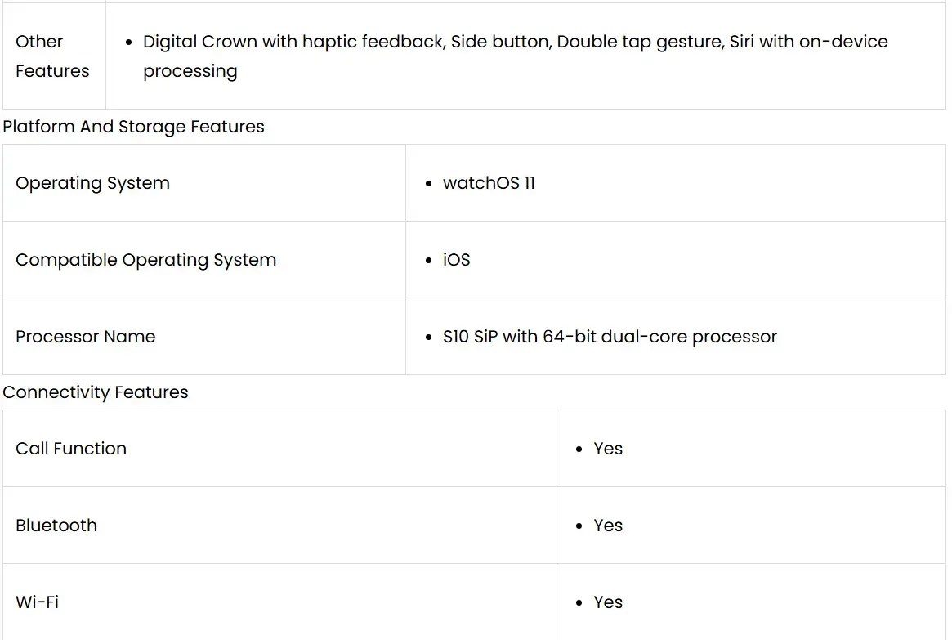Click the "Call Function" label

tap(71, 449)
